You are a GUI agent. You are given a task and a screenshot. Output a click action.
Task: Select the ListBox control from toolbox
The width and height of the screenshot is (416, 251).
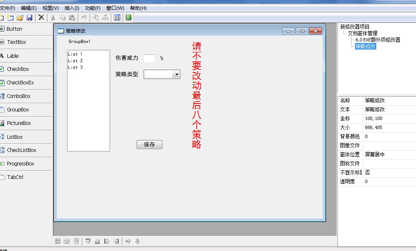[x=26, y=137]
